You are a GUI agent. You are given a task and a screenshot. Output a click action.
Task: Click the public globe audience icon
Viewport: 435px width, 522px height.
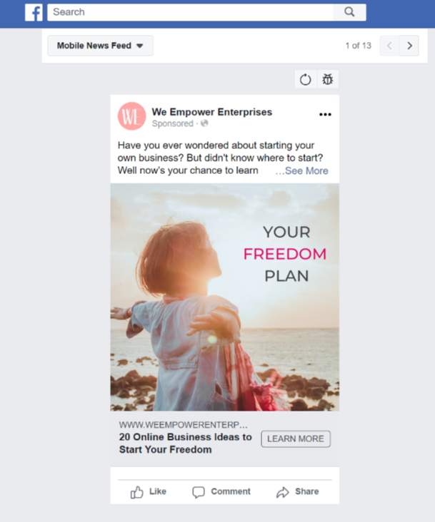(204, 123)
